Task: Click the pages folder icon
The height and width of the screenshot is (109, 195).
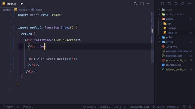Action: (x=163, y=19)
